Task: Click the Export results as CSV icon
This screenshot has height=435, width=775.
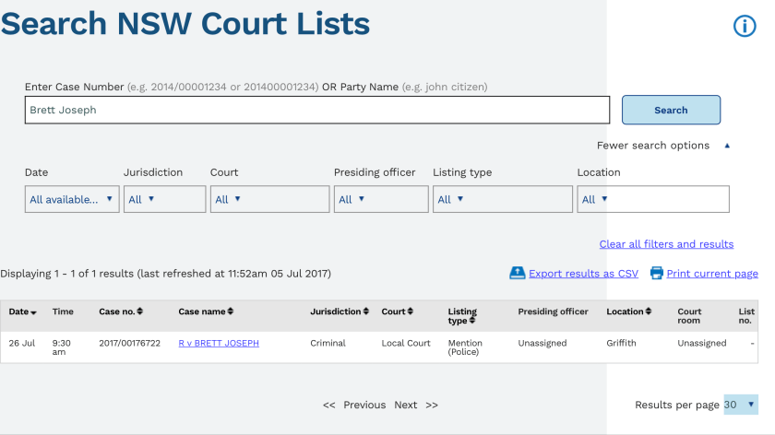Action: coord(518,274)
